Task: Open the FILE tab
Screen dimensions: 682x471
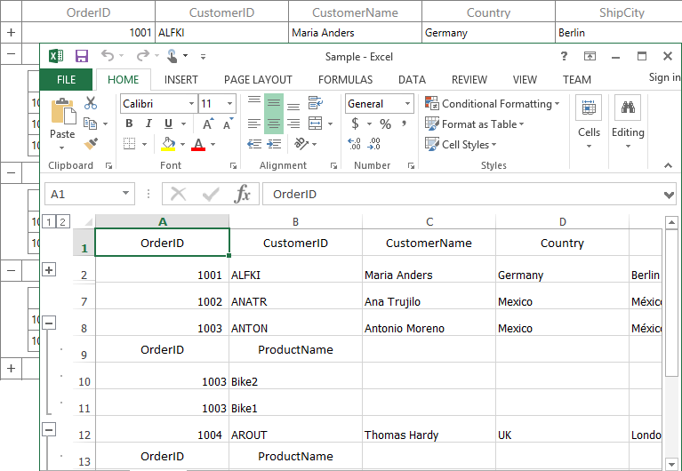Action: pos(66,80)
